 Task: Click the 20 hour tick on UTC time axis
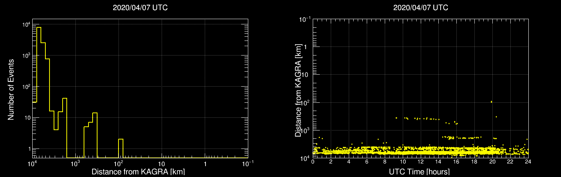(x=492, y=162)
